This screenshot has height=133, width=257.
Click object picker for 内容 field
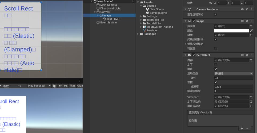(x=251, y=60)
